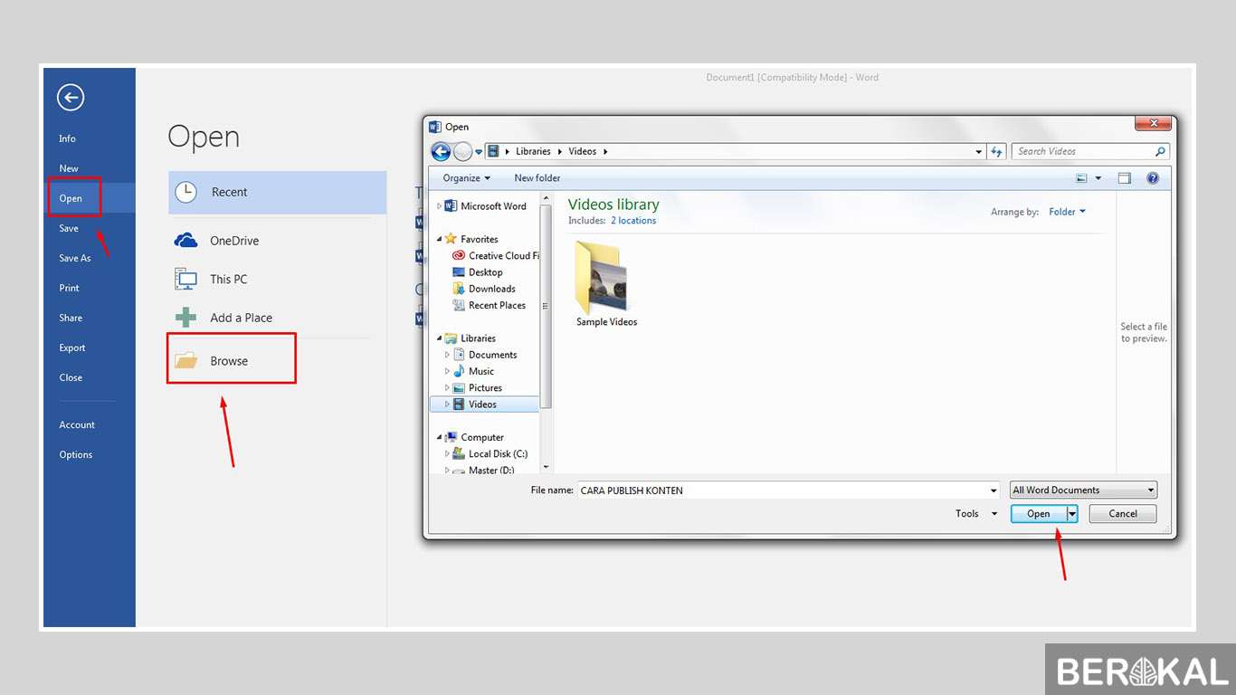Click the Open button in dialog
Image resolution: width=1236 pixels, height=695 pixels.
pyautogui.click(x=1039, y=513)
